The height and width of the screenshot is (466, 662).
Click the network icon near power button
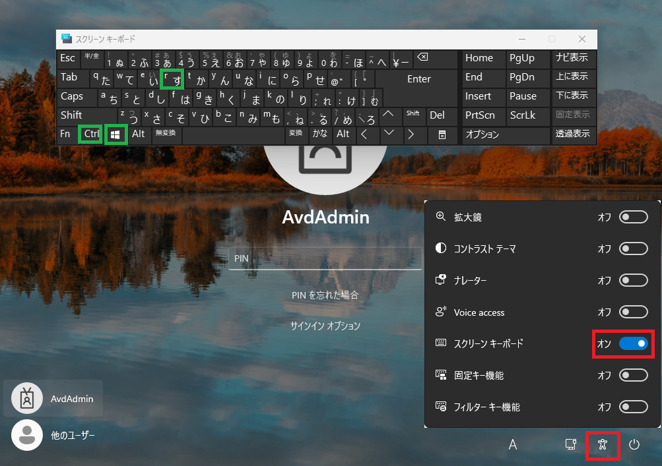tap(571, 444)
